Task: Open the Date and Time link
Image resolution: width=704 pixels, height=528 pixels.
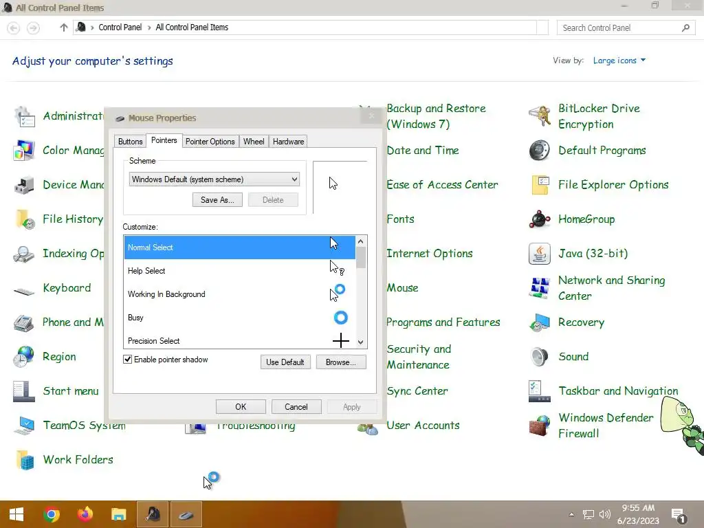Action: tap(423, 151)
